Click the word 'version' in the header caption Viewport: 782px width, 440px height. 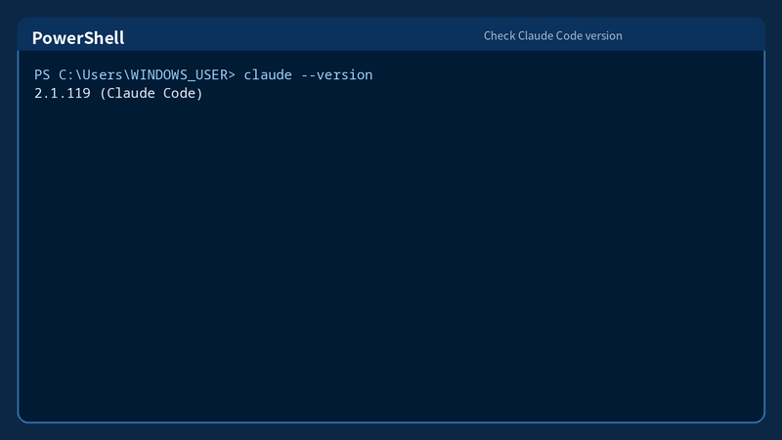(x=604, y=36)
